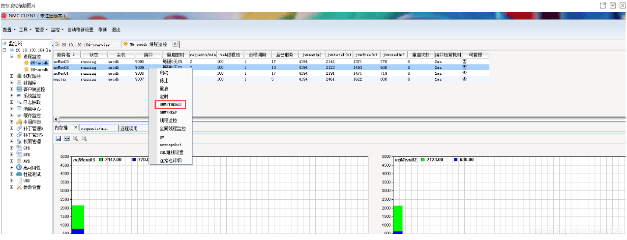
Task: Click the 刷新 refresh button
Action: pyautogui.click(x=102, y=30)
